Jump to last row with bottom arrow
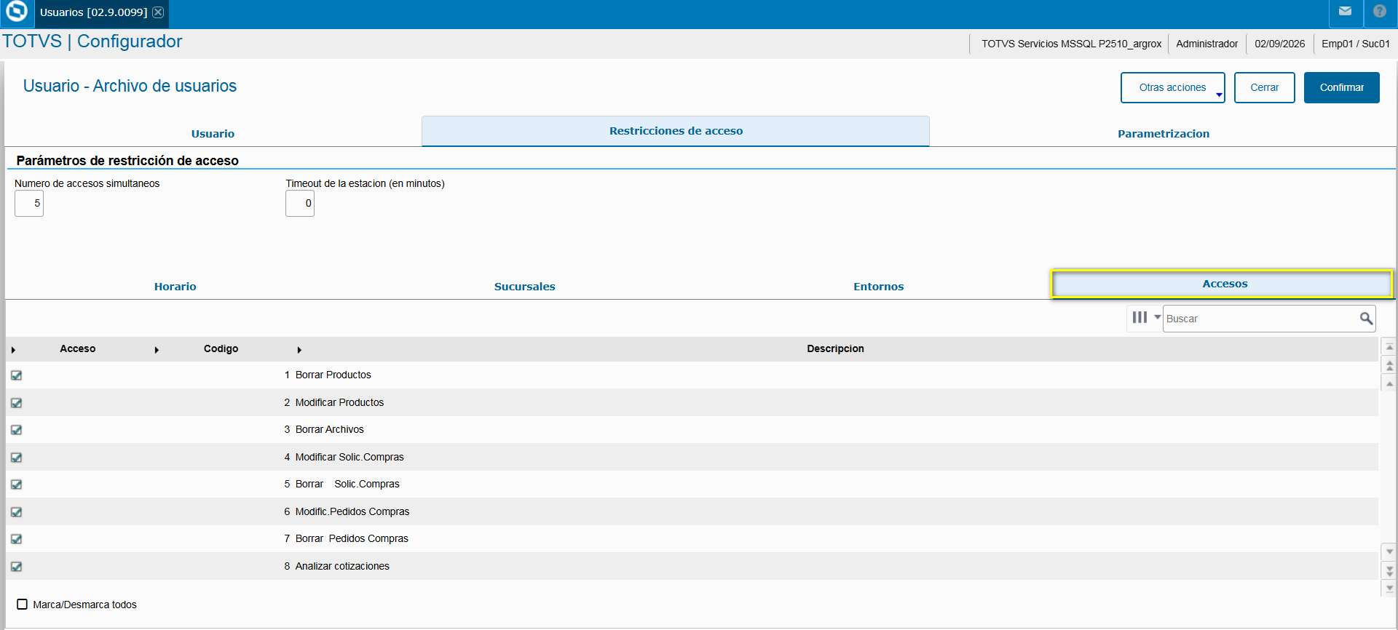 pos(1389,588)
